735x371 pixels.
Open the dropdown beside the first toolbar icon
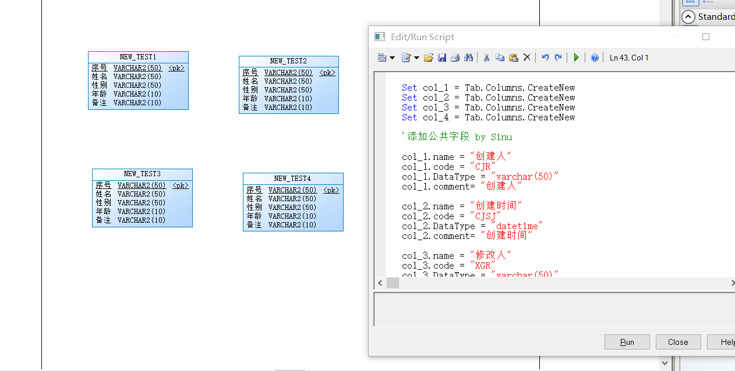(x=392, y=57)
